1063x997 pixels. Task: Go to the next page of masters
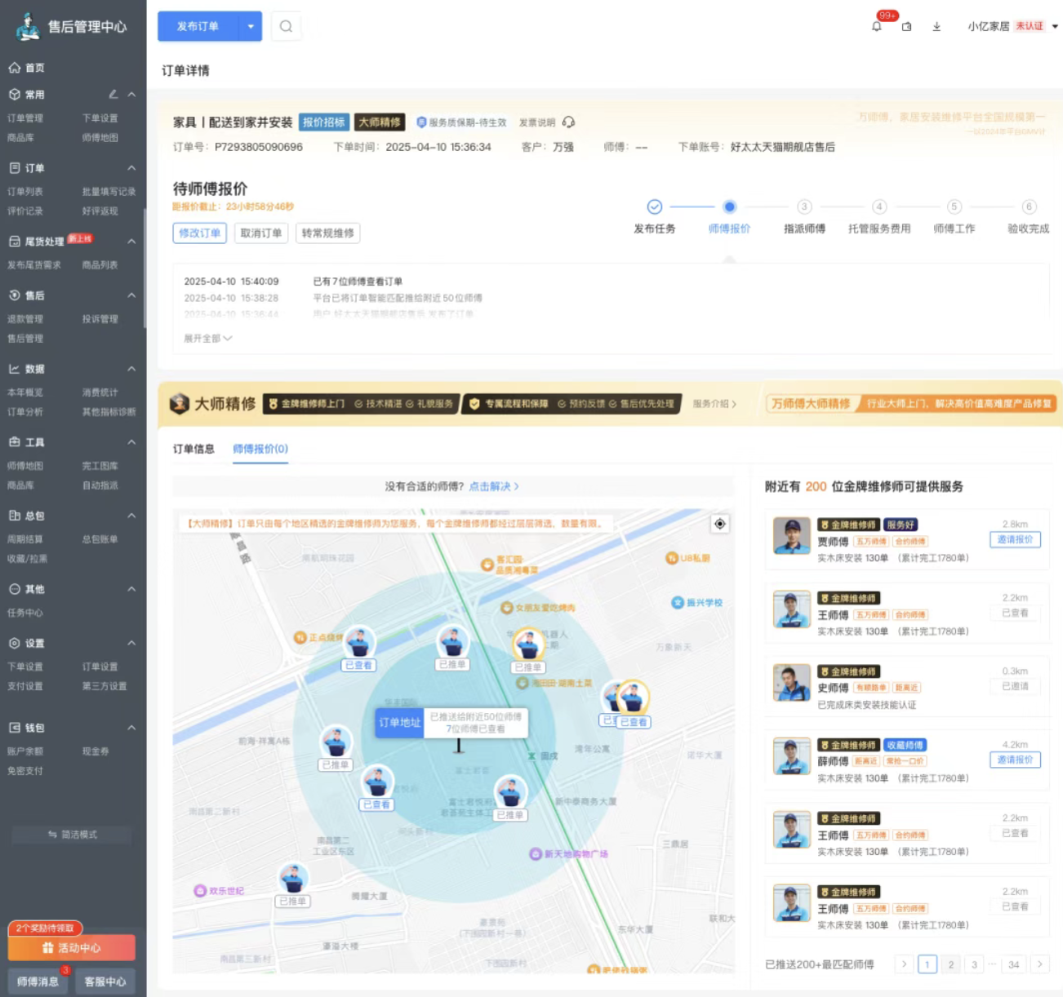(x=1040, y=964)
